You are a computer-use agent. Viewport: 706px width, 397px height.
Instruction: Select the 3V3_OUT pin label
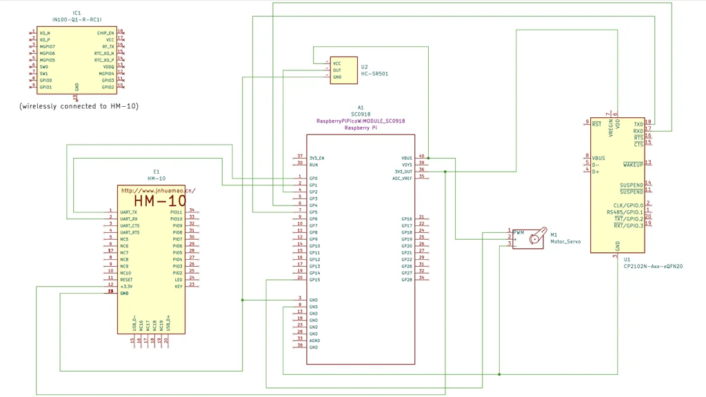[x=405, y=171]
